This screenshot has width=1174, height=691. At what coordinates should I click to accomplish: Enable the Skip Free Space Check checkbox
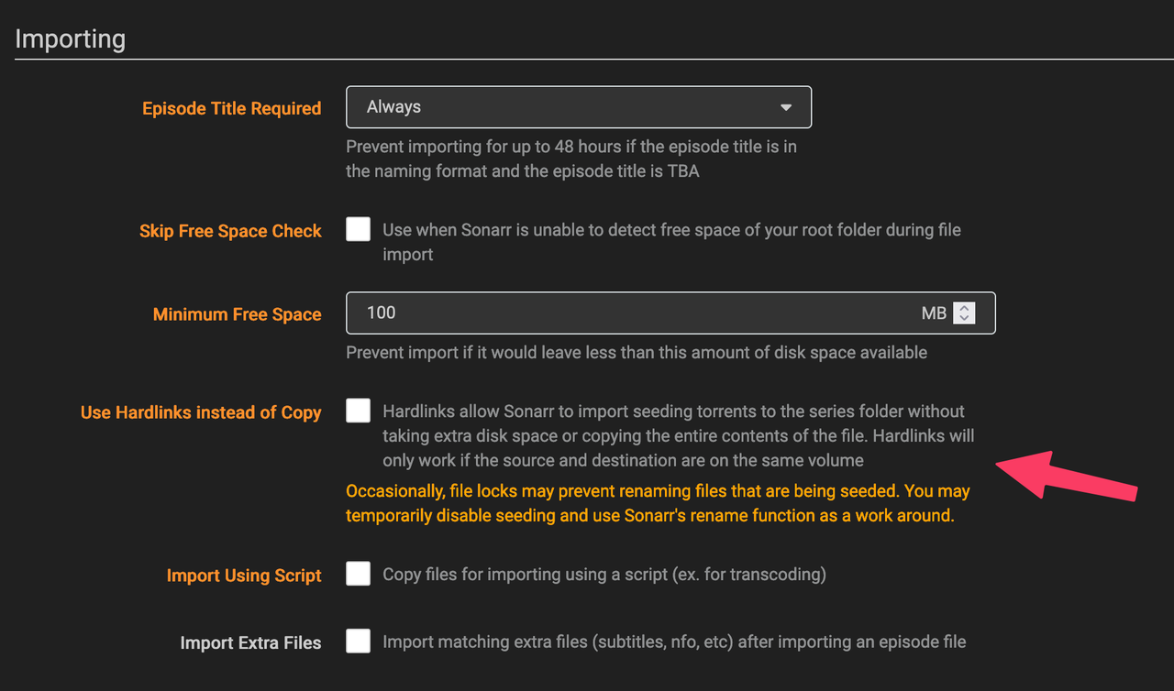click(x=358, y=229)
